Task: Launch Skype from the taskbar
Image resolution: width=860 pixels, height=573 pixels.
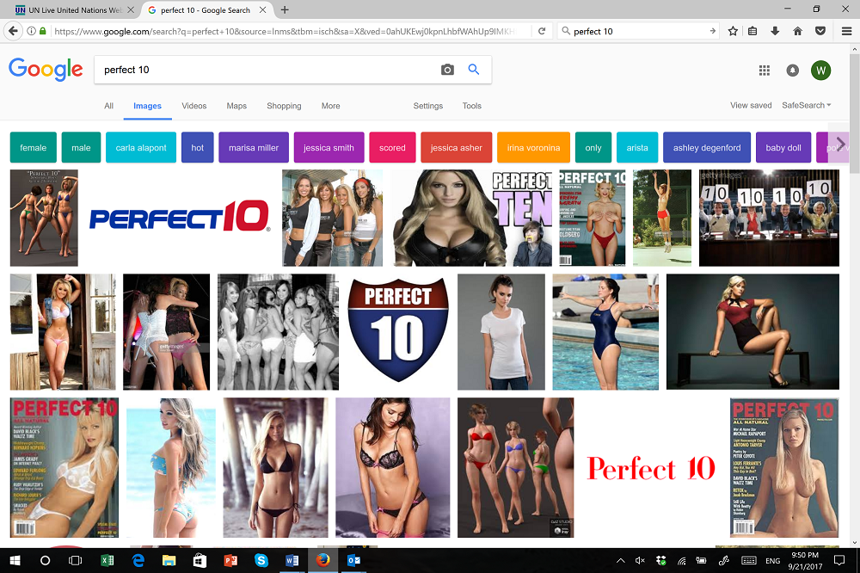Action: click(261, 560)
